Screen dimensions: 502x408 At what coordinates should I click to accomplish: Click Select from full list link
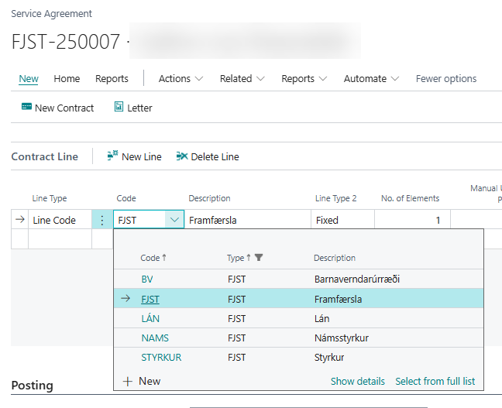click(435, 381)
